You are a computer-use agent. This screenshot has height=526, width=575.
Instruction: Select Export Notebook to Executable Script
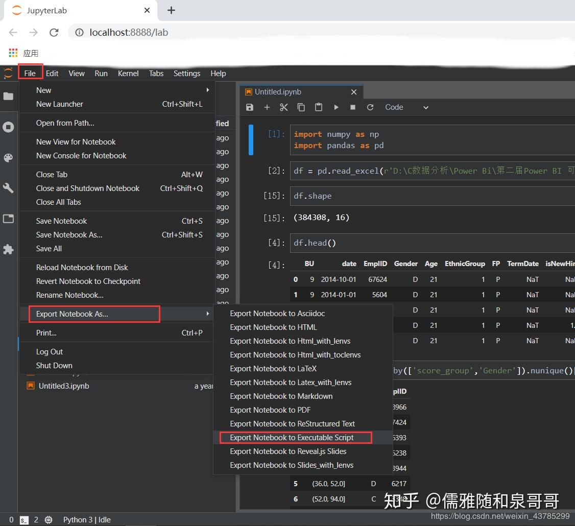click(x=292, y=438)
